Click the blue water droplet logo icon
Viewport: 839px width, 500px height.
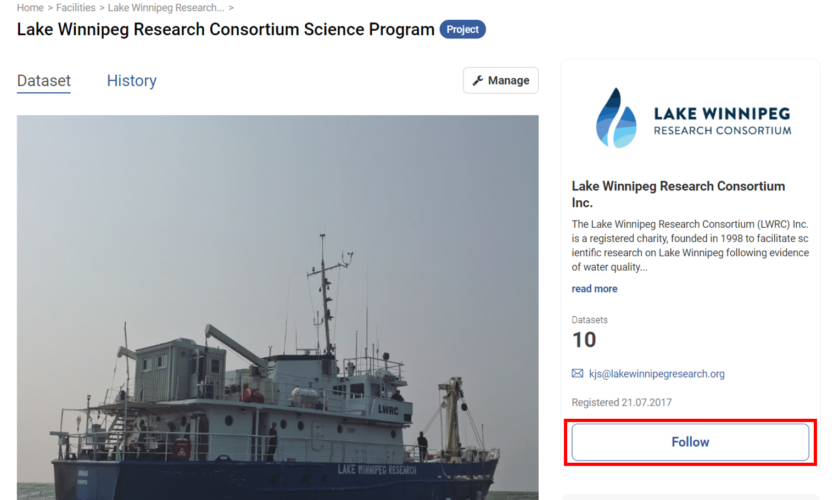(616, 118)
